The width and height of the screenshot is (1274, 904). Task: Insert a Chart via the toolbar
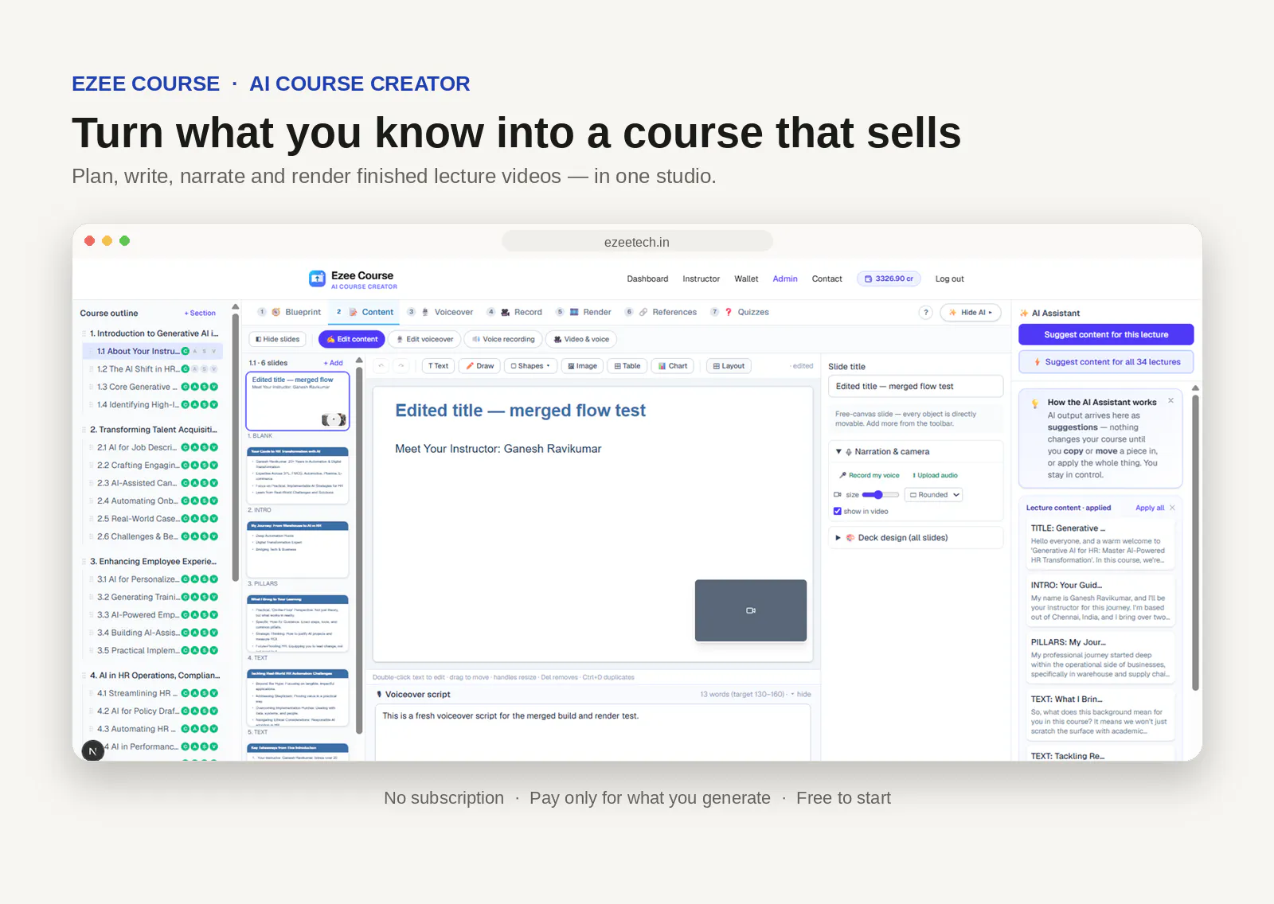pyautogui.click(x=673, y=366)
